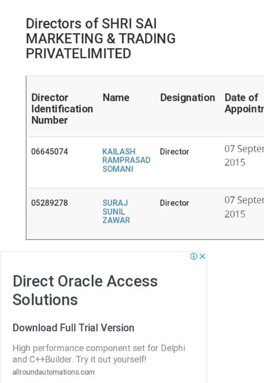Image resolution: width=264 pixels, height=383 pixels.
Task: Click the ad description about Delphi
Action: pos(99,354)
